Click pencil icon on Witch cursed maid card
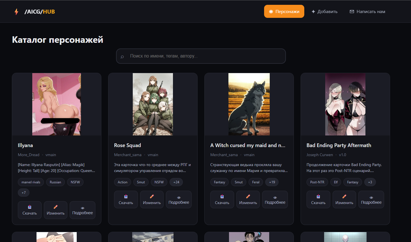This screenshot has height=242, width=411. (248, 196)
